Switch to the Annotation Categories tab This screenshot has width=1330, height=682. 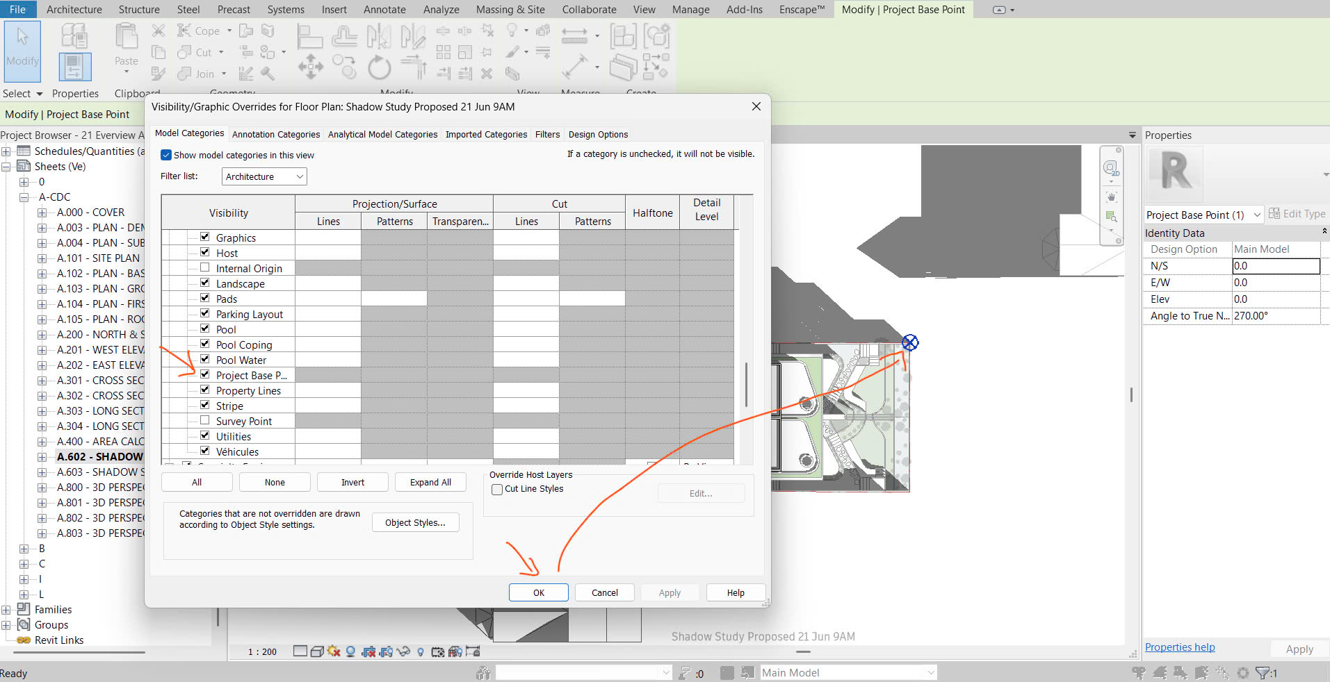point(275,134)
